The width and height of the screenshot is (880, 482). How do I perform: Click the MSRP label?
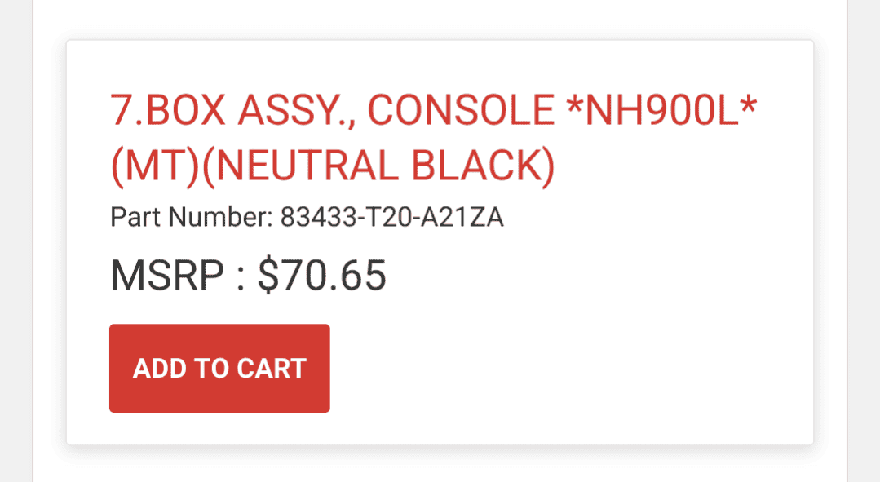pos(167,276)
